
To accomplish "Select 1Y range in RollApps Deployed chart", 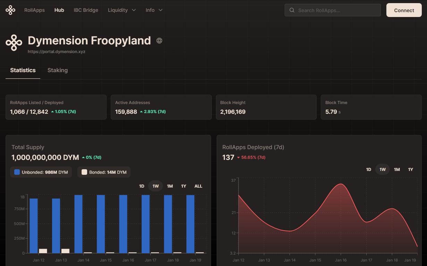I will pyautogui.click(x=411, y=170).
